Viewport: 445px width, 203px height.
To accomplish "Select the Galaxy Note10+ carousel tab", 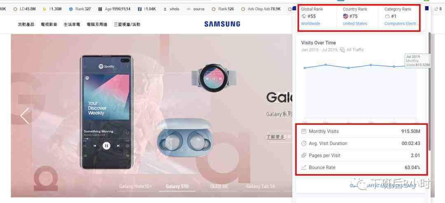I will 136,186.
